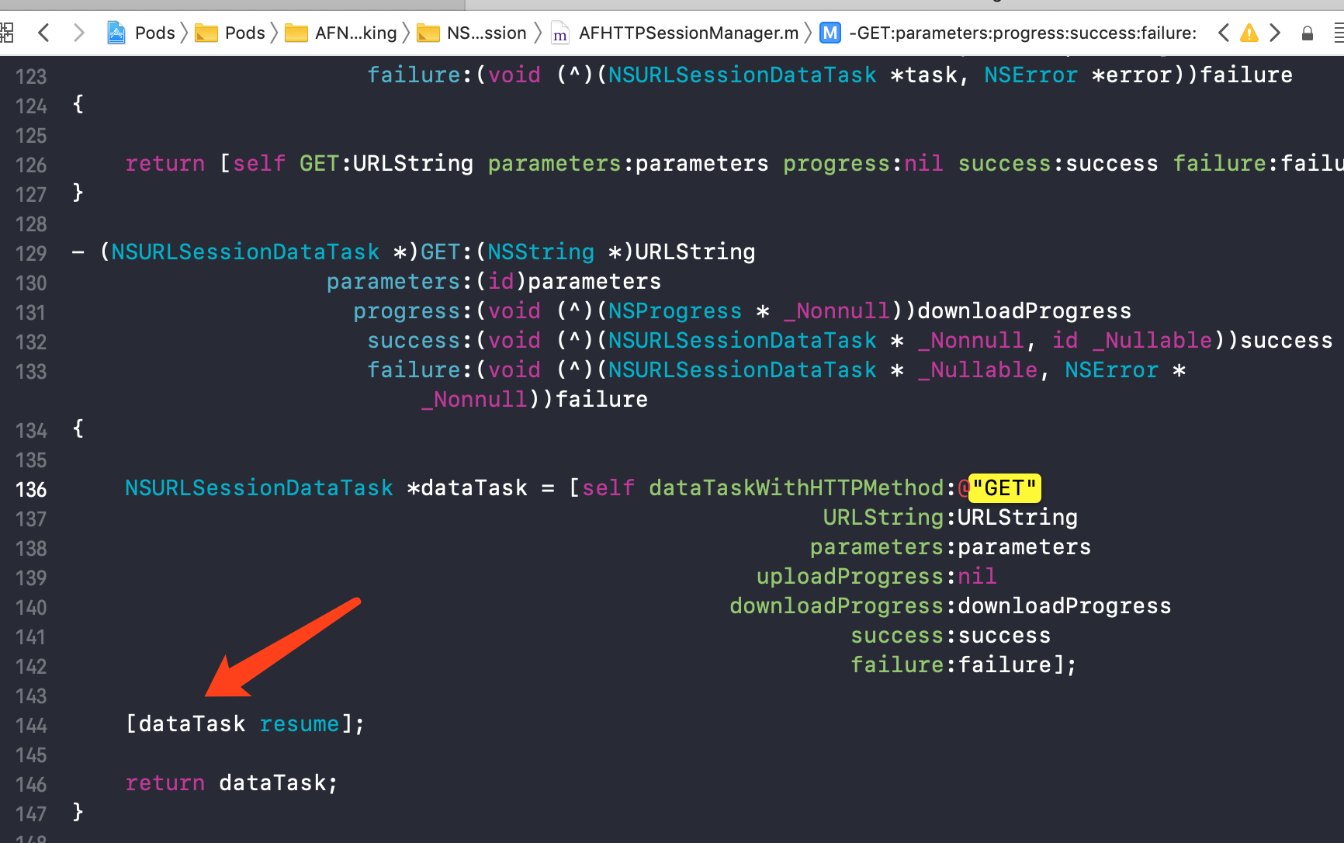
Task: Click the highlighted GET string on line 136
Action: point(1004,488)
